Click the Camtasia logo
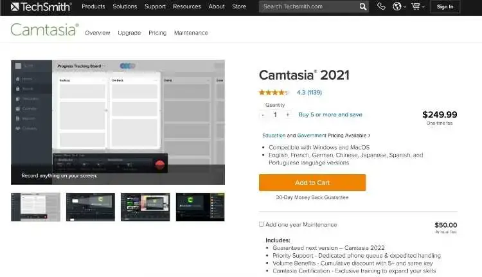This screenshot has width=482, height=277. (44, 30)
